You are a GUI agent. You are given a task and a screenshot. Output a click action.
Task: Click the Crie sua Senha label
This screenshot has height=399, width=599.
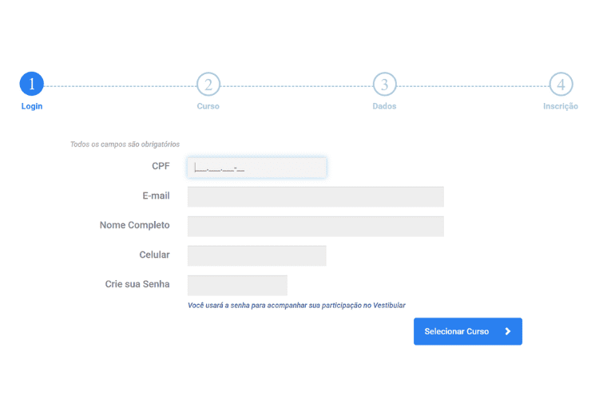click(x=137, y=284)
